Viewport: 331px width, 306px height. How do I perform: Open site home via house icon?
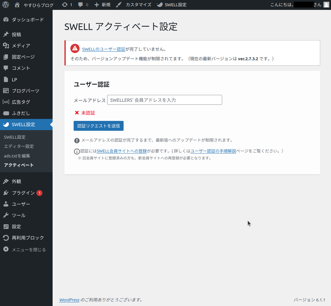[x=17, y=5]
